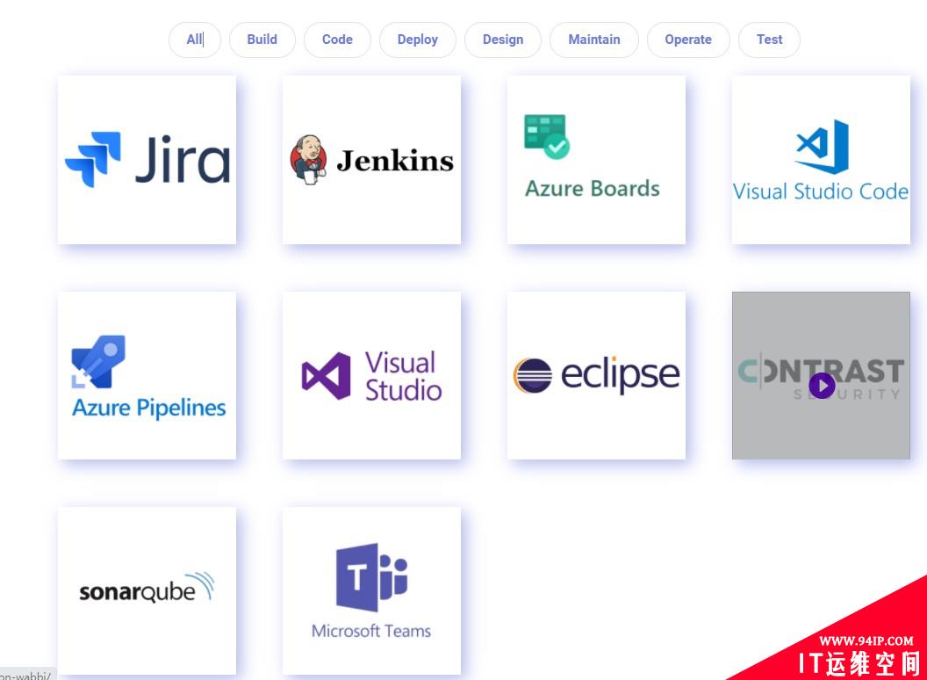Select the All filter tab
This screenshot has width=927, height=680.
194,40
